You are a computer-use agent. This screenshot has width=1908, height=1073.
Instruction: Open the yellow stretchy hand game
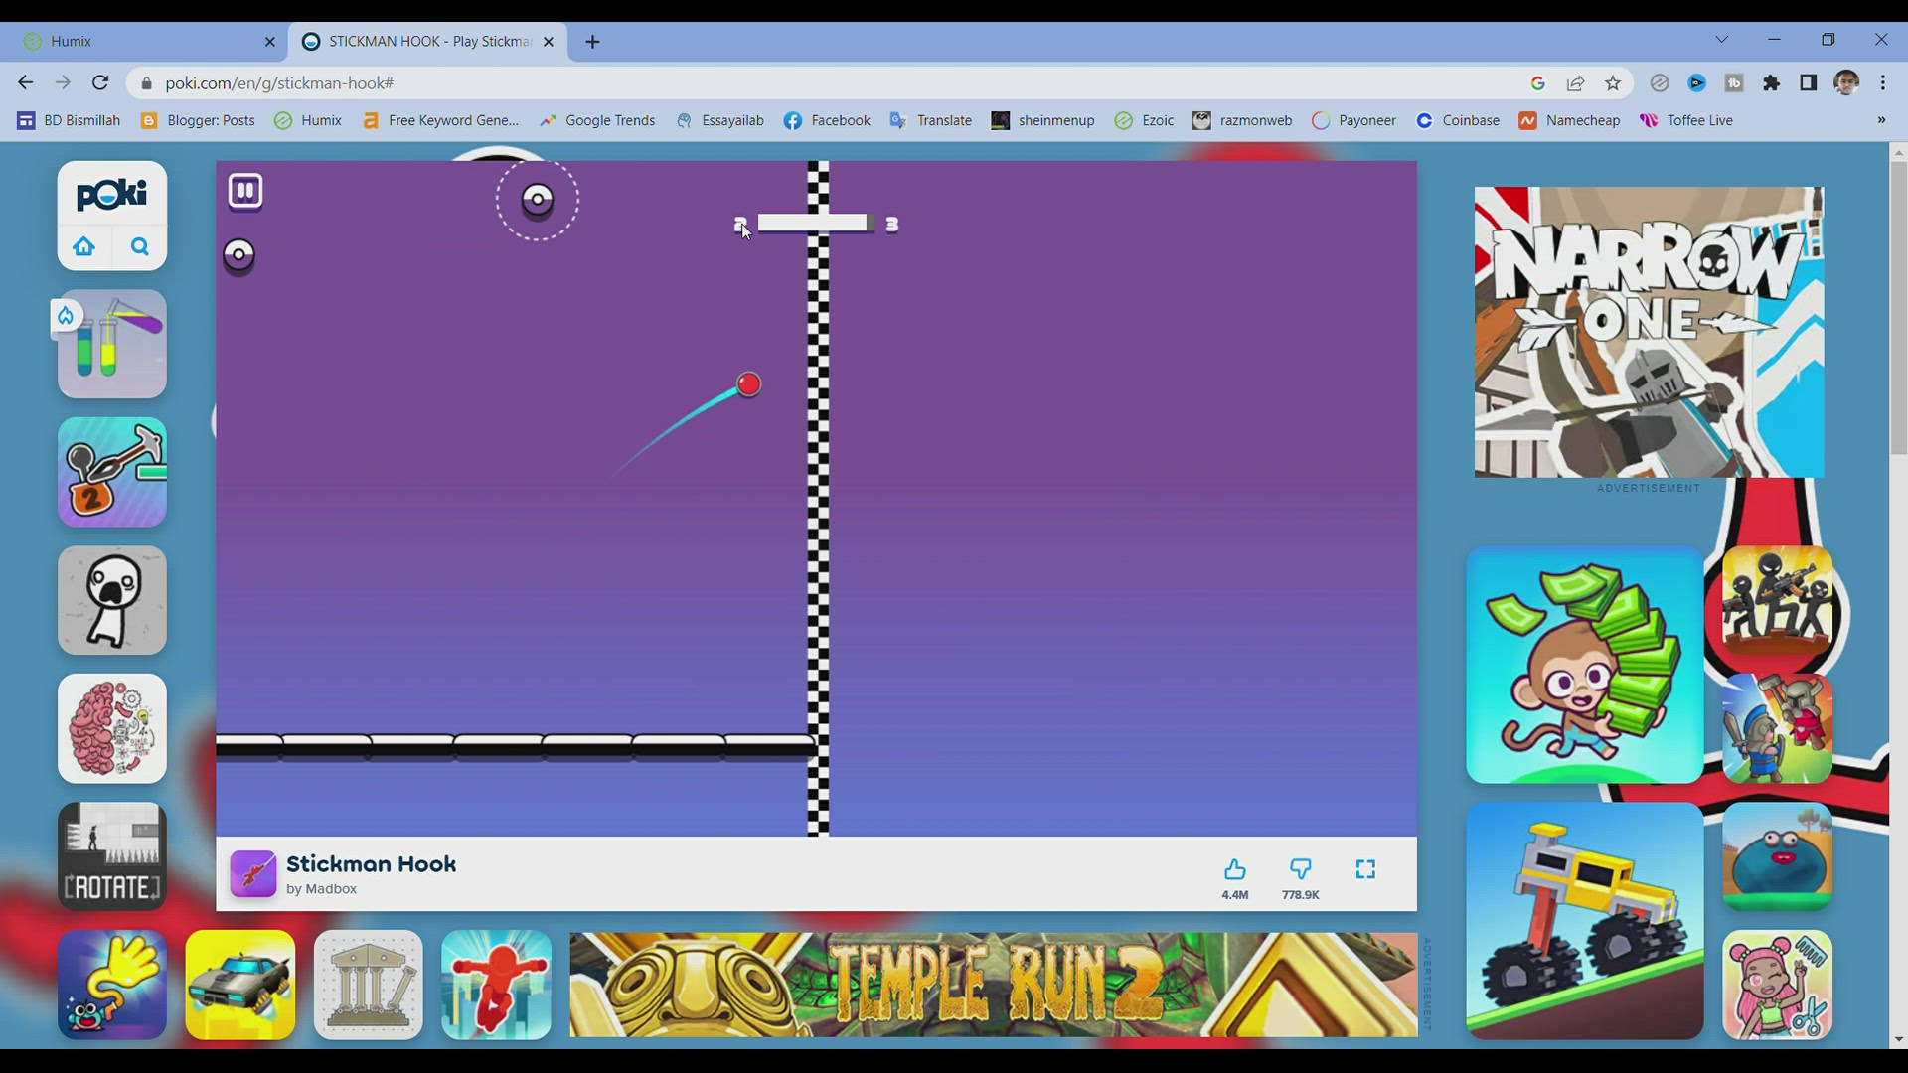coord(112,985)
